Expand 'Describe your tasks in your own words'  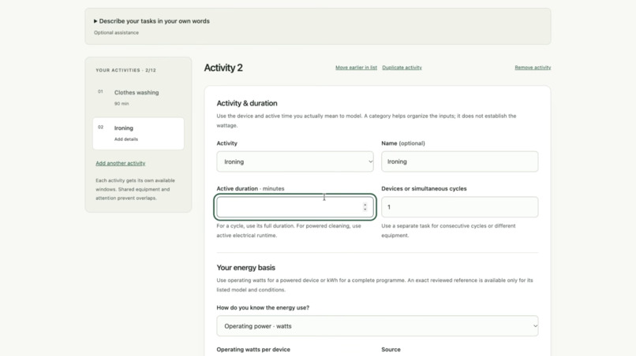click(152, 21)
